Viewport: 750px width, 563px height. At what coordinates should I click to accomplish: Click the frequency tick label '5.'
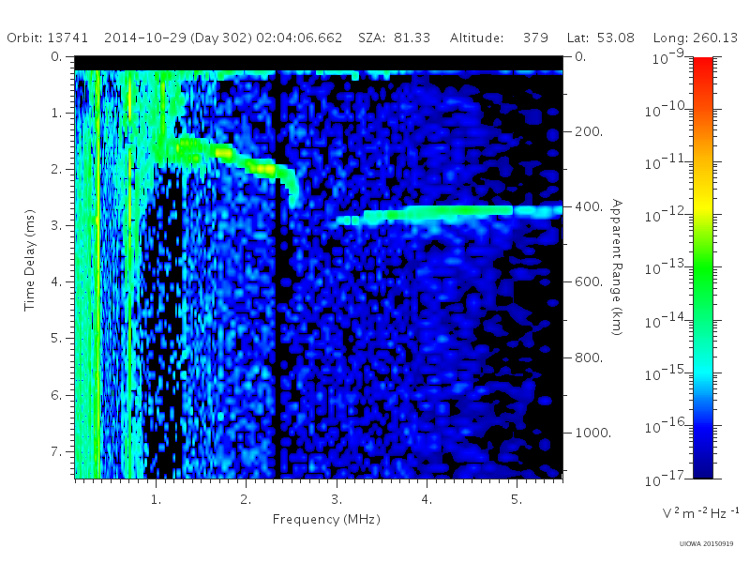click(517, 499)
